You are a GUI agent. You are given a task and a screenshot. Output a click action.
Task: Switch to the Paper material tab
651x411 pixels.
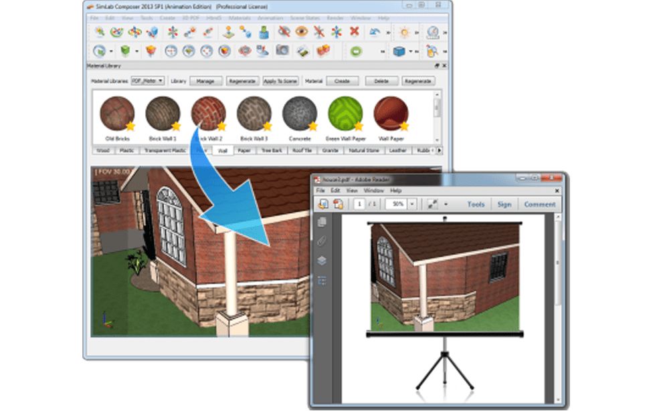coord(244,150)
